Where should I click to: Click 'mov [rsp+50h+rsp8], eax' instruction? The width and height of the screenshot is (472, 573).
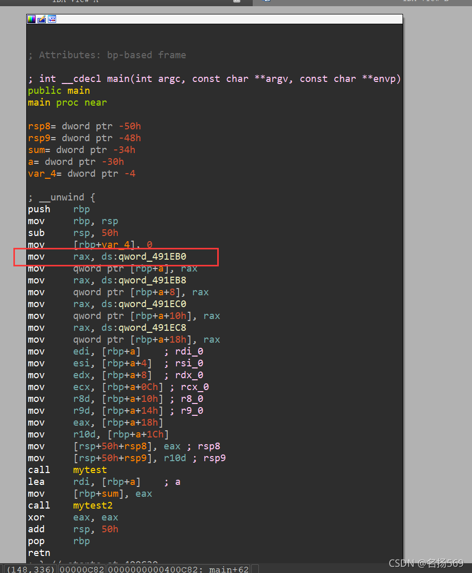(x=104, y=447)
